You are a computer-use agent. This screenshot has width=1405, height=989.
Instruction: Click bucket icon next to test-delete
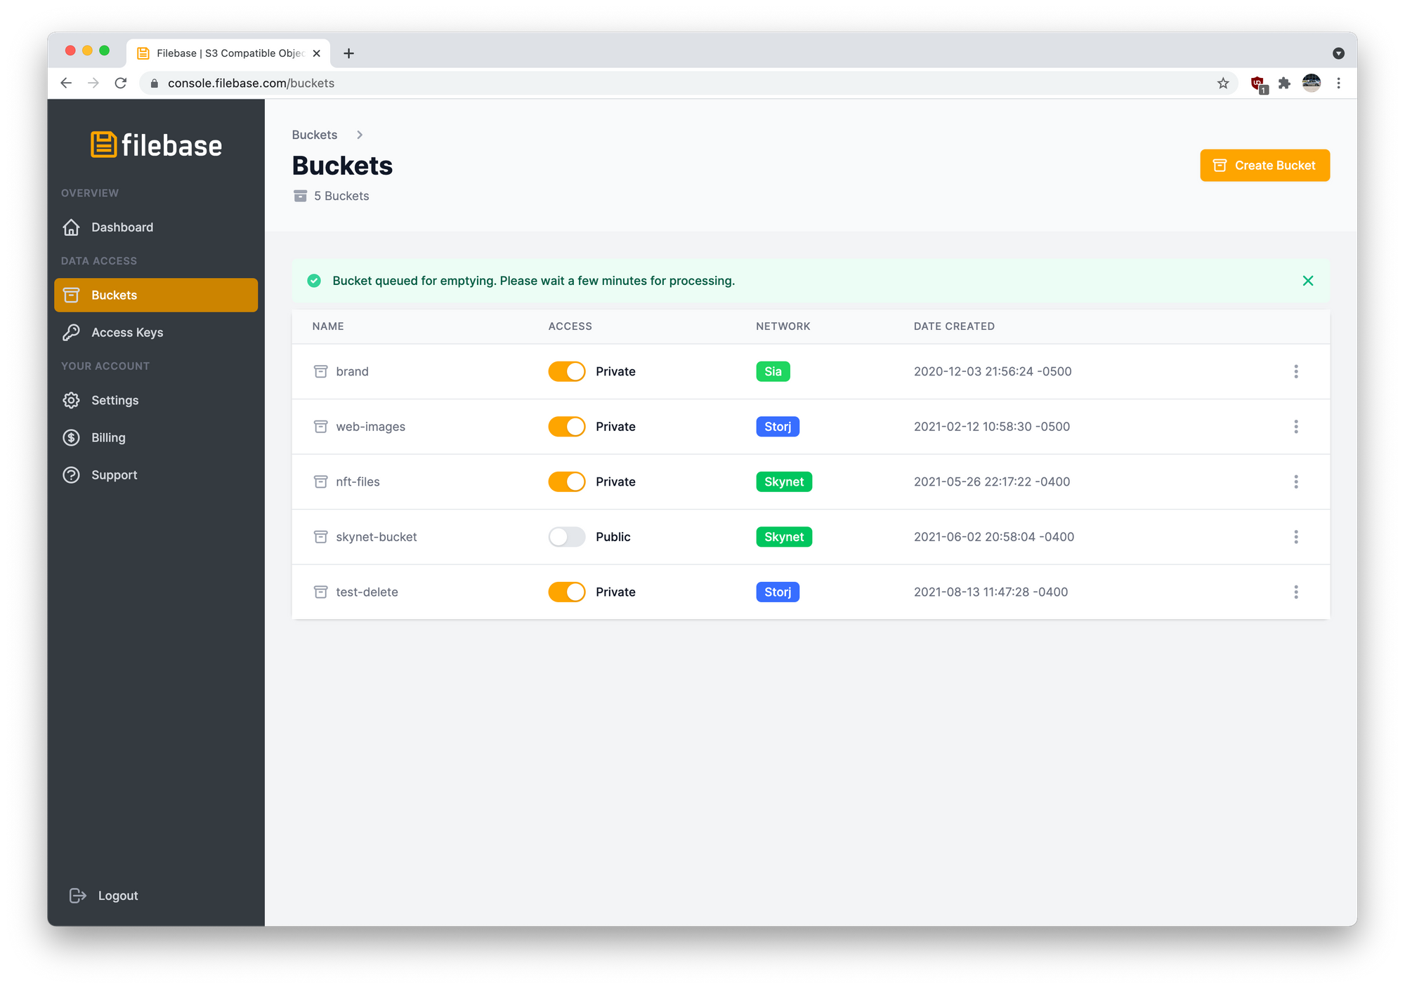pyautogui.click(x=320, y=592)
